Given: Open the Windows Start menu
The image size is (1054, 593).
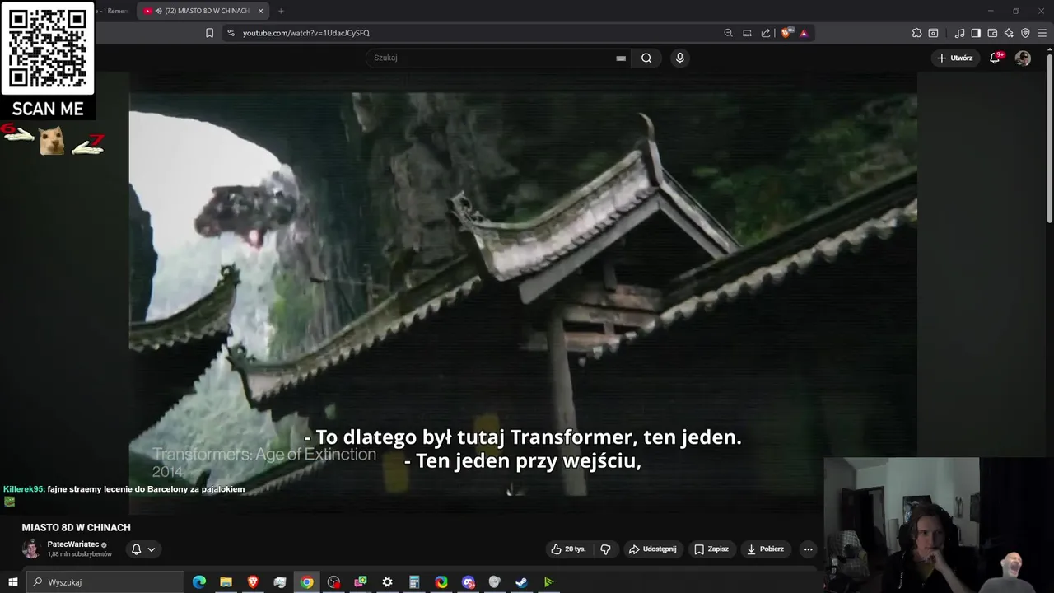Looking at the screenshot, I should [x=12, y=582].
